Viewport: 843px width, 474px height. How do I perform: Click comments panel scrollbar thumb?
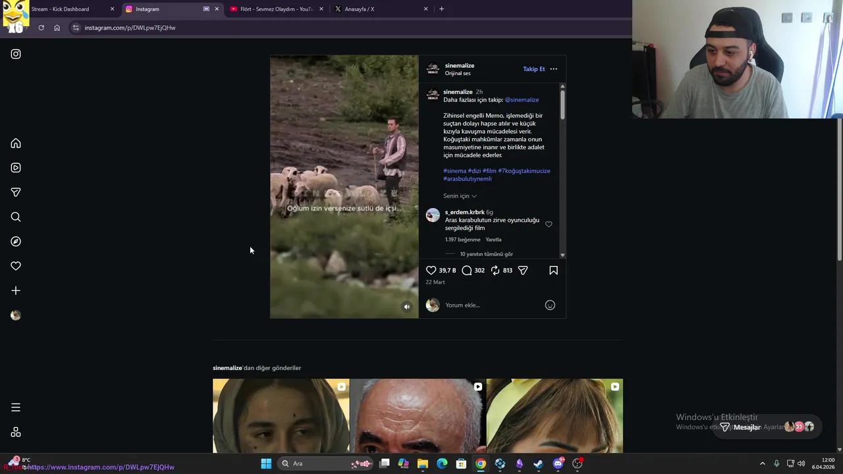tap(562, 104)
